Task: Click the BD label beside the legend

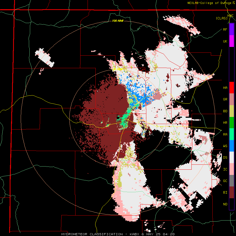Action: 225,111
